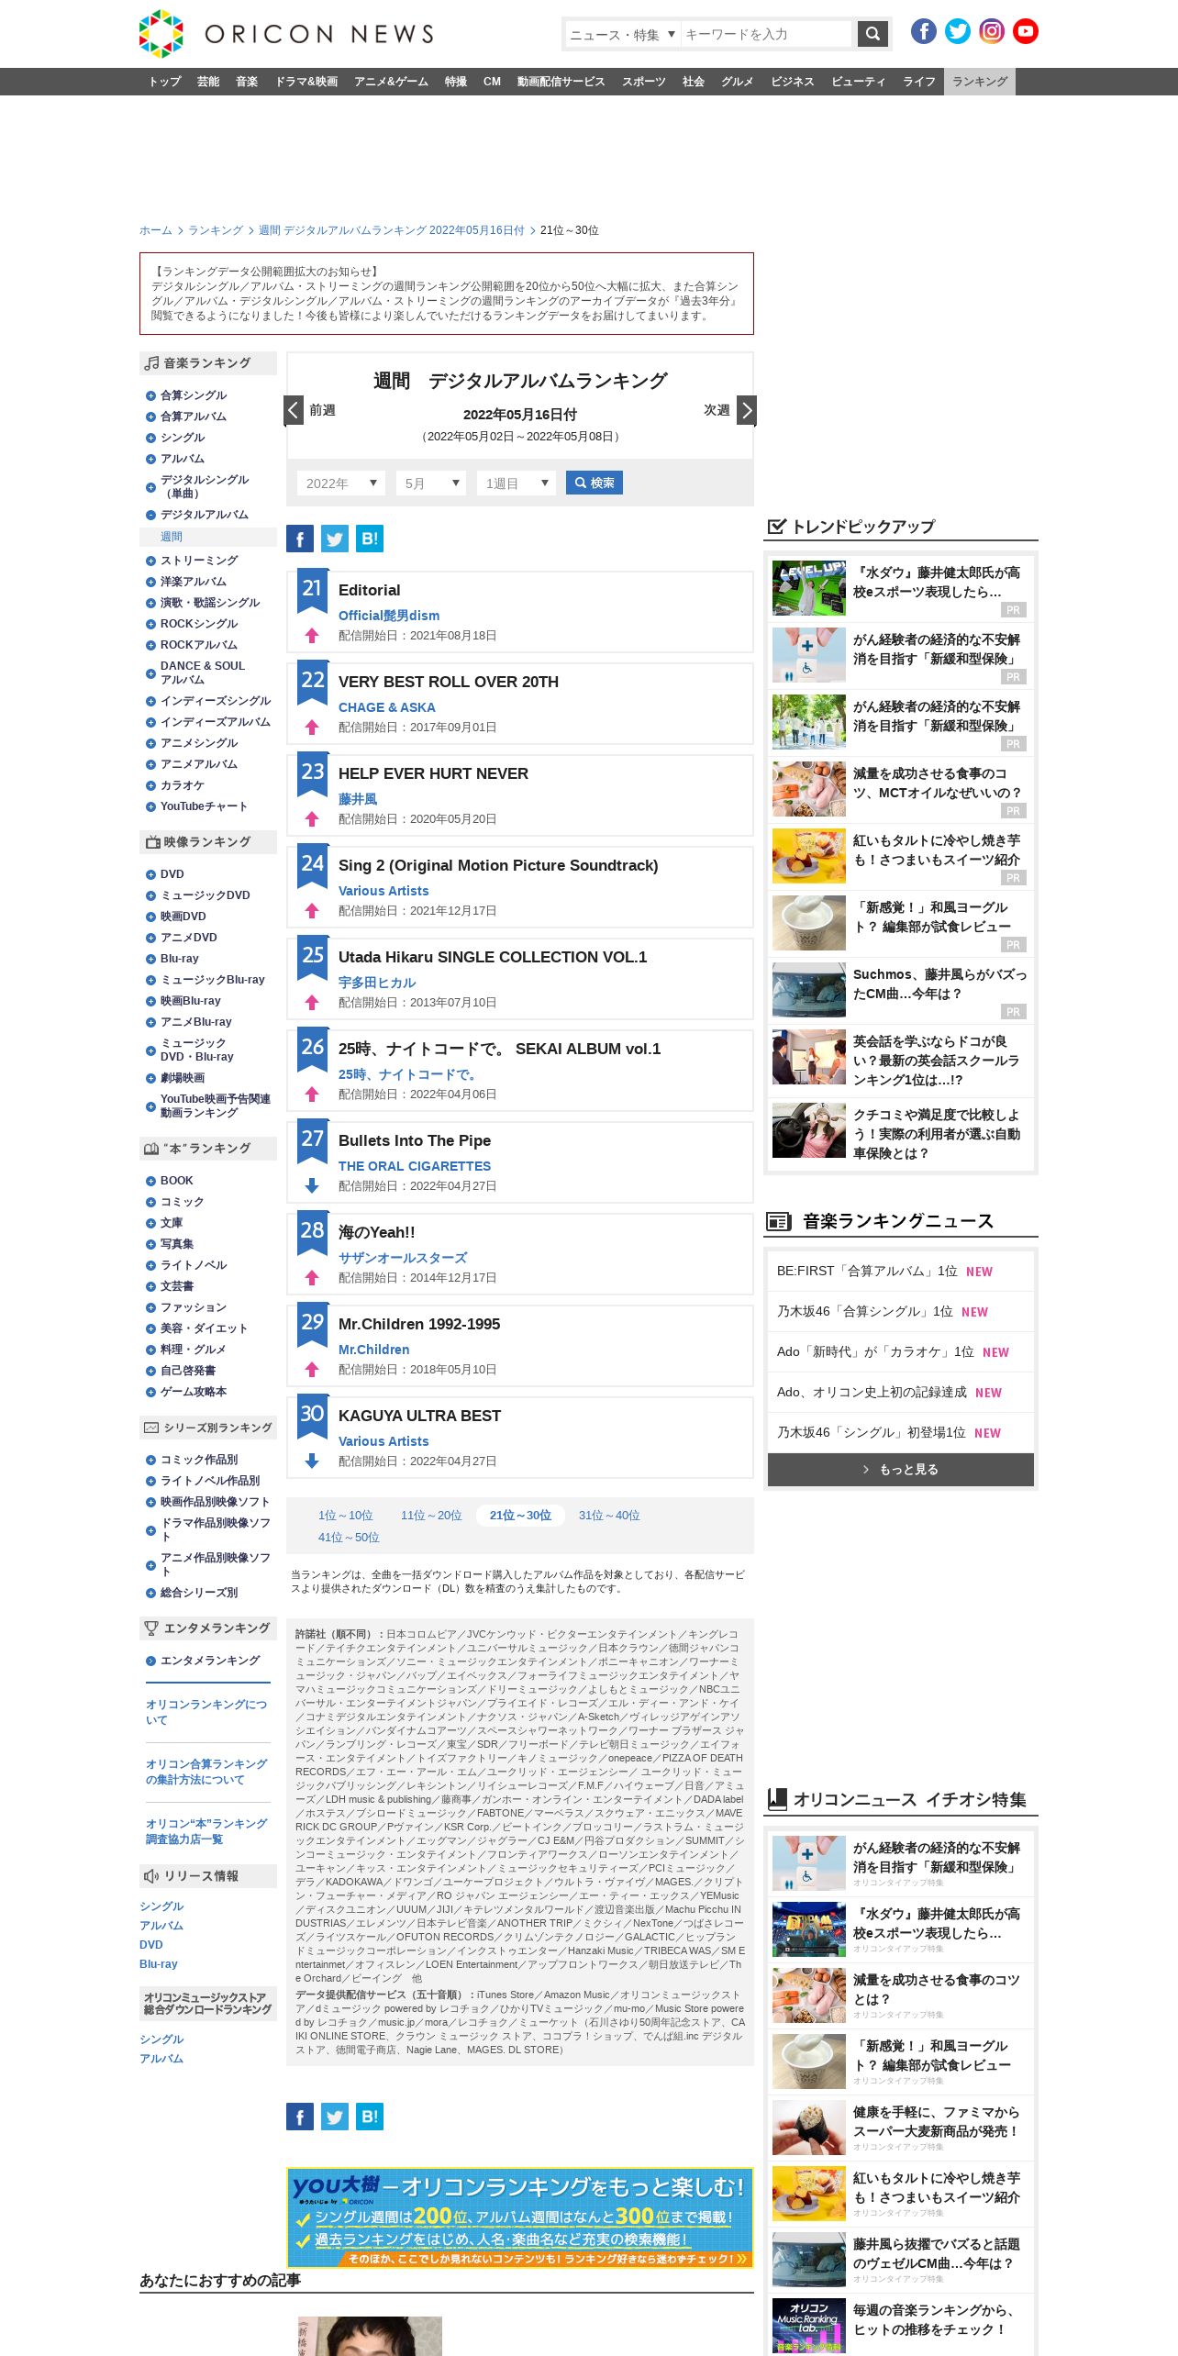The width and height of the screenshot is (1178, 2356).
Task: Open the you大樹 promotional banner
Action: click(x=520, y=2217)
